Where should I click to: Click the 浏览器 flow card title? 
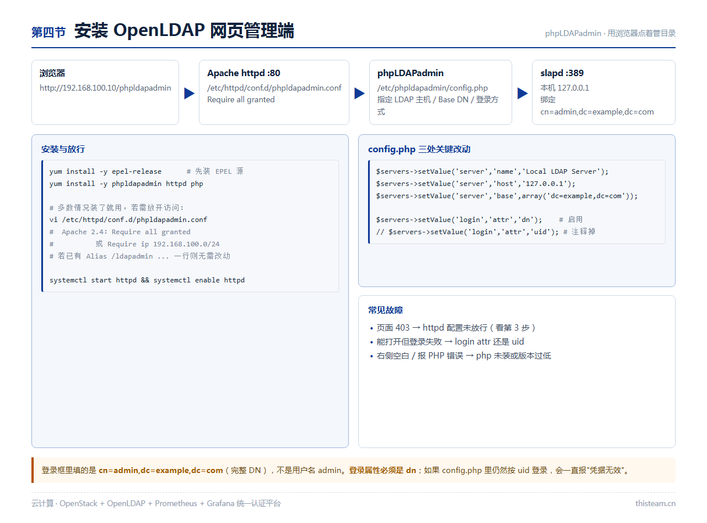[52, 73]
